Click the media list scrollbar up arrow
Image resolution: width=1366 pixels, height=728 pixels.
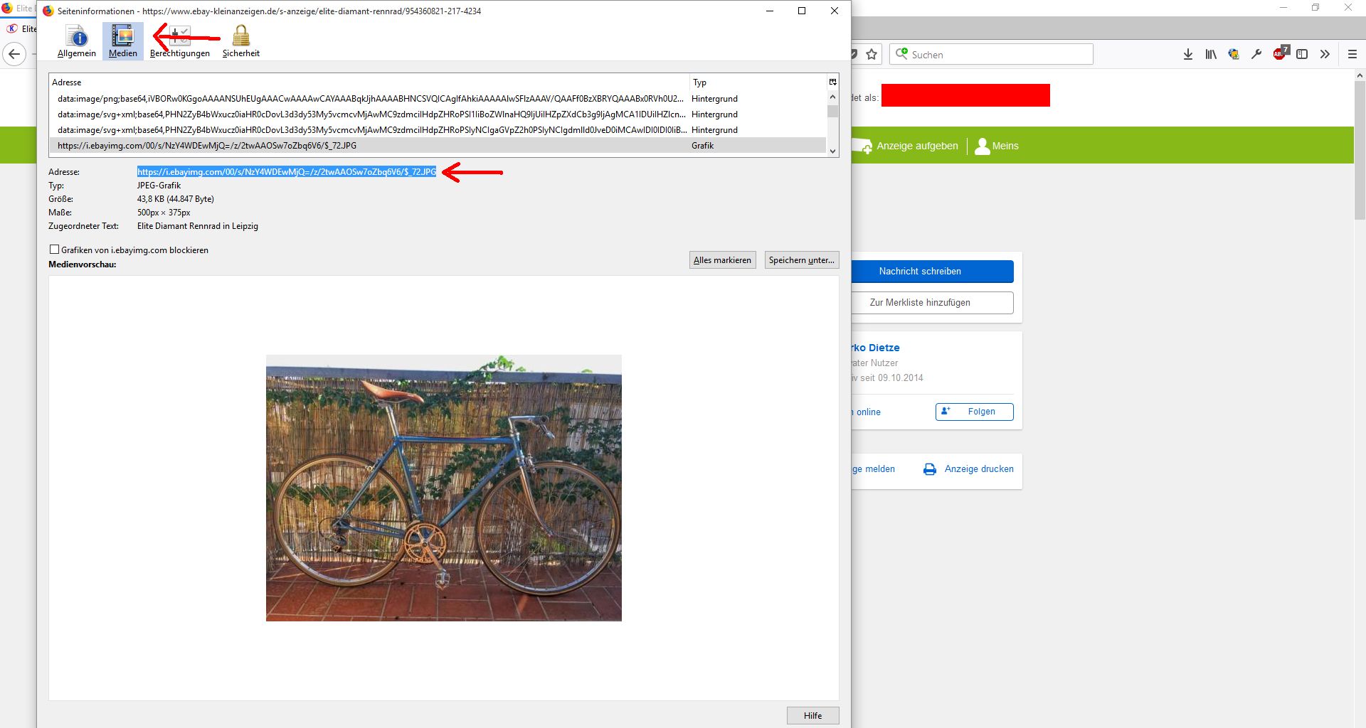pyautogui.click(x=832, y=97)
